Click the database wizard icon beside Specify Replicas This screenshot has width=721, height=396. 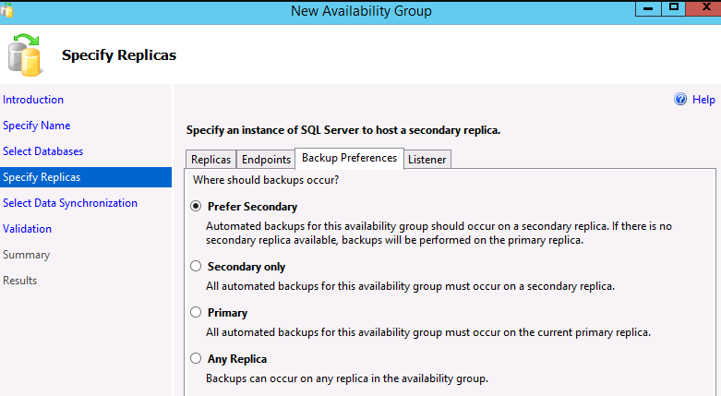25,54
